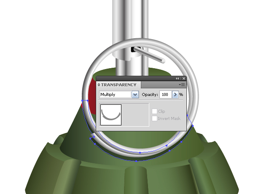Image resolution: width=253 pixels, height=194 pixels.
Task: Open the Opacity slider arrow button
Action: [175, 95]
